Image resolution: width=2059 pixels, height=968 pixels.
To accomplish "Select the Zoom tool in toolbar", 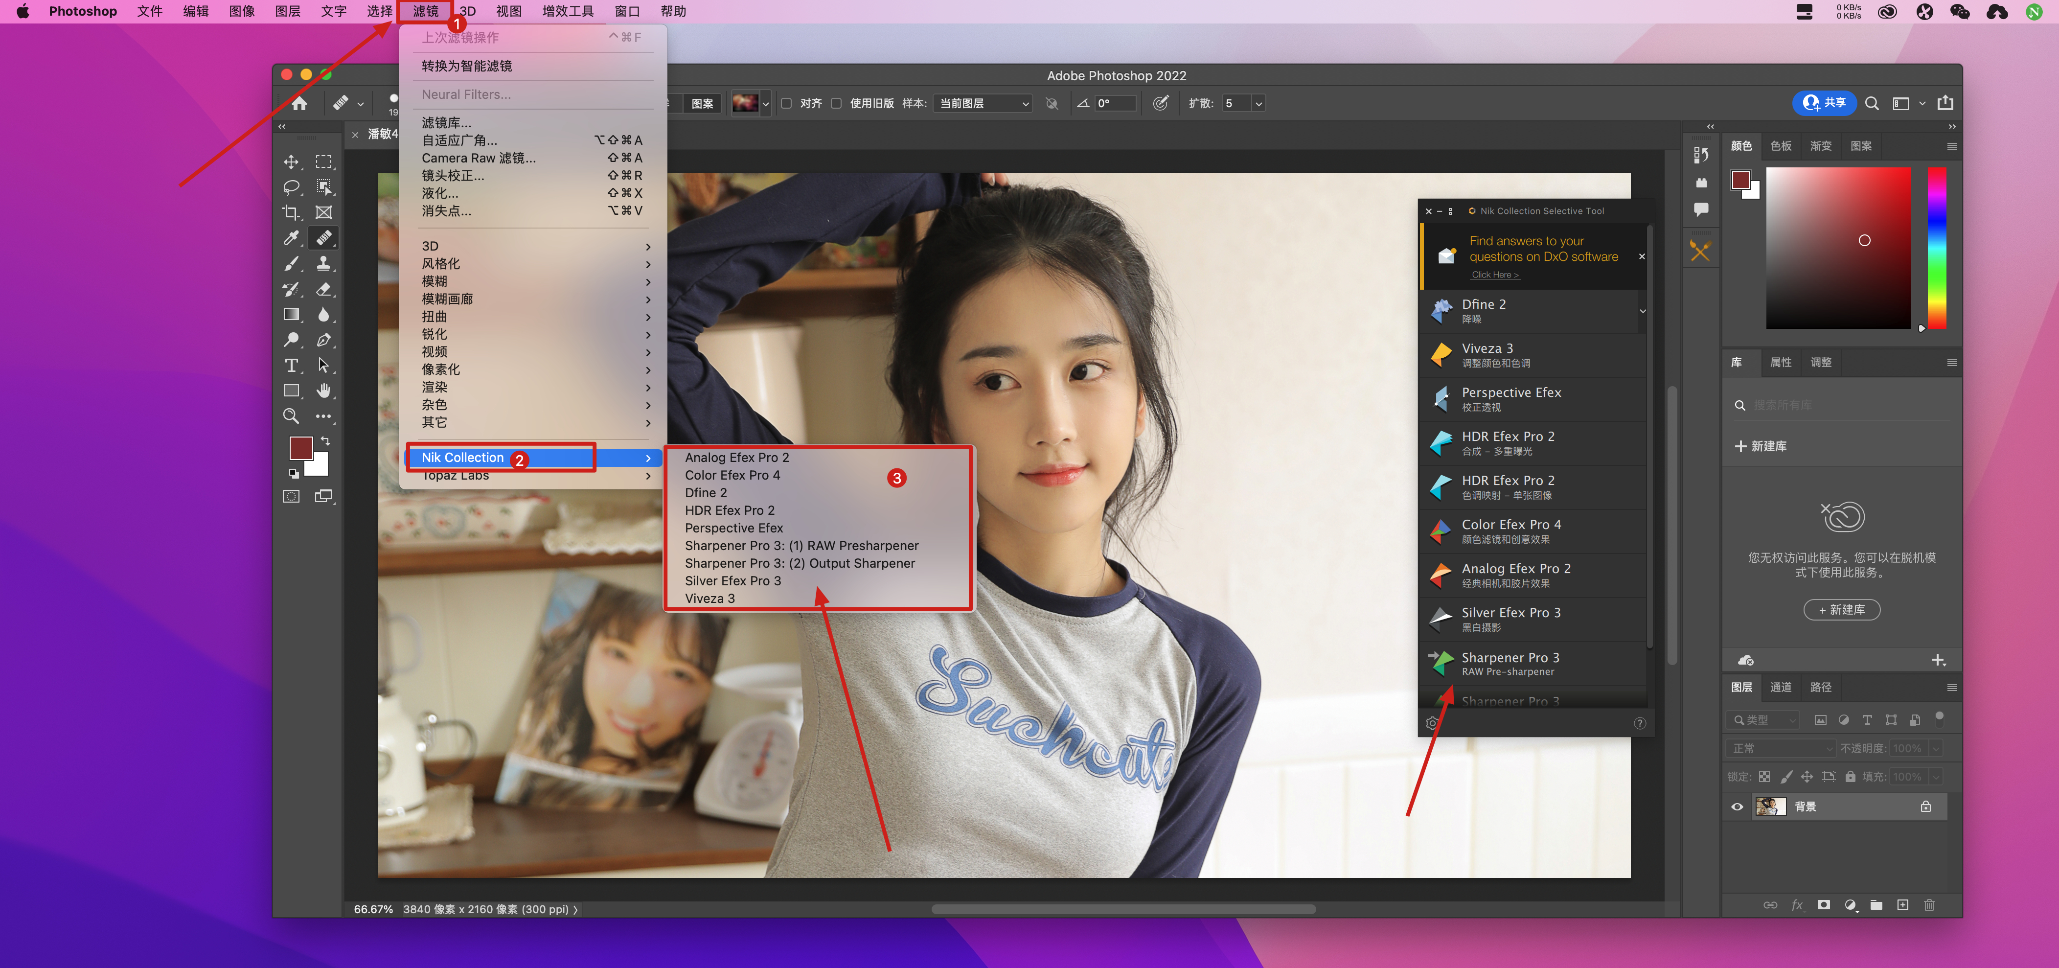I will click(291, 416).
